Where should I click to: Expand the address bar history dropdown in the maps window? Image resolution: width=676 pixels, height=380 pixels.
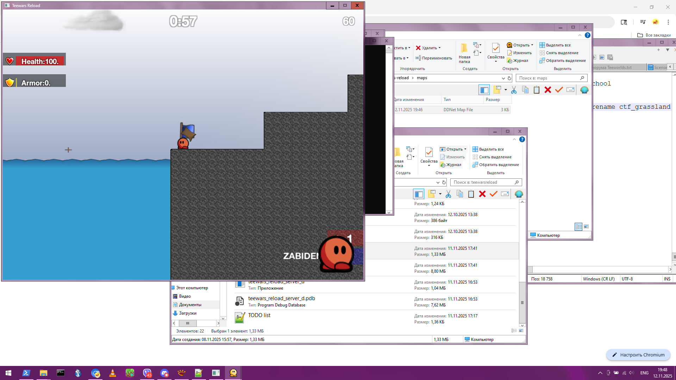click(503, 78)
